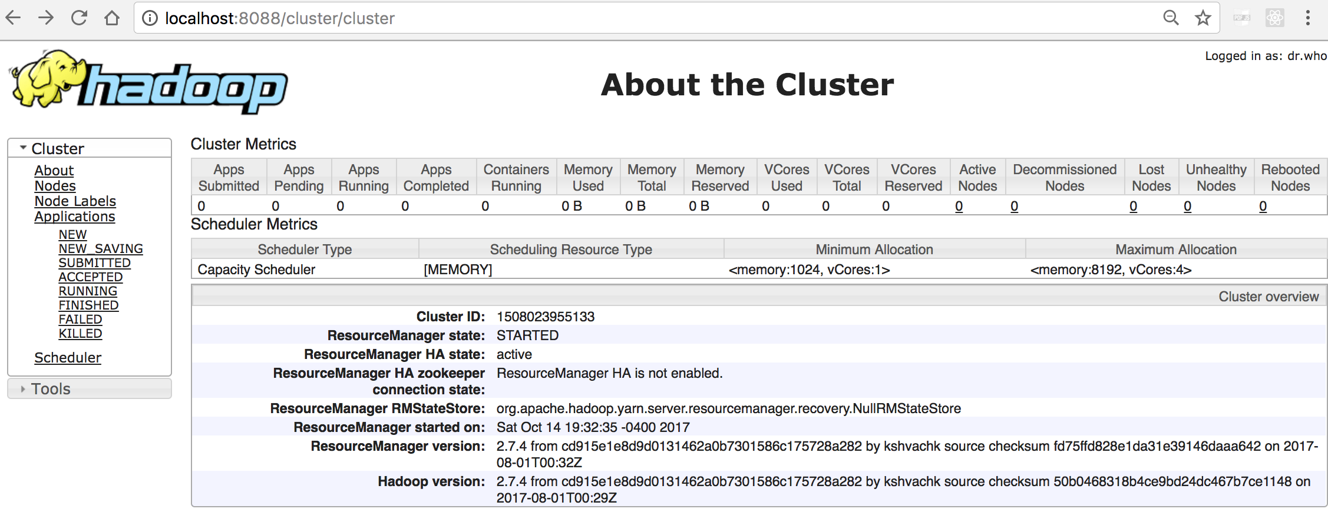1328x532 pixels.
Task: Click the Lost Nodes count link
Action: (x=1134, y=206)
